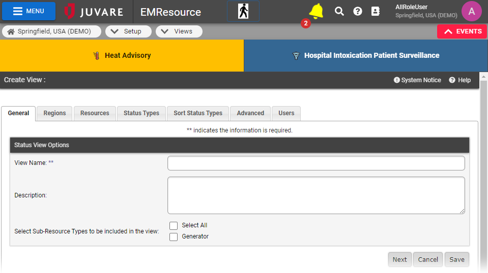Screen dimensions: 488x273
Task: Switch to the Resources tab
Action: [95, 113]
